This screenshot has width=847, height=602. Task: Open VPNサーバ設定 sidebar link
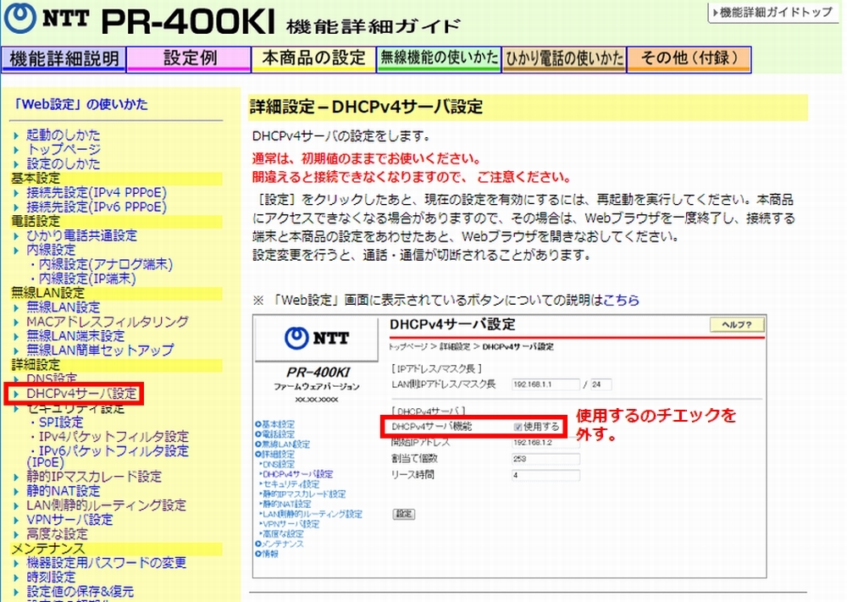pyautogui.click(x=69, y=519)
